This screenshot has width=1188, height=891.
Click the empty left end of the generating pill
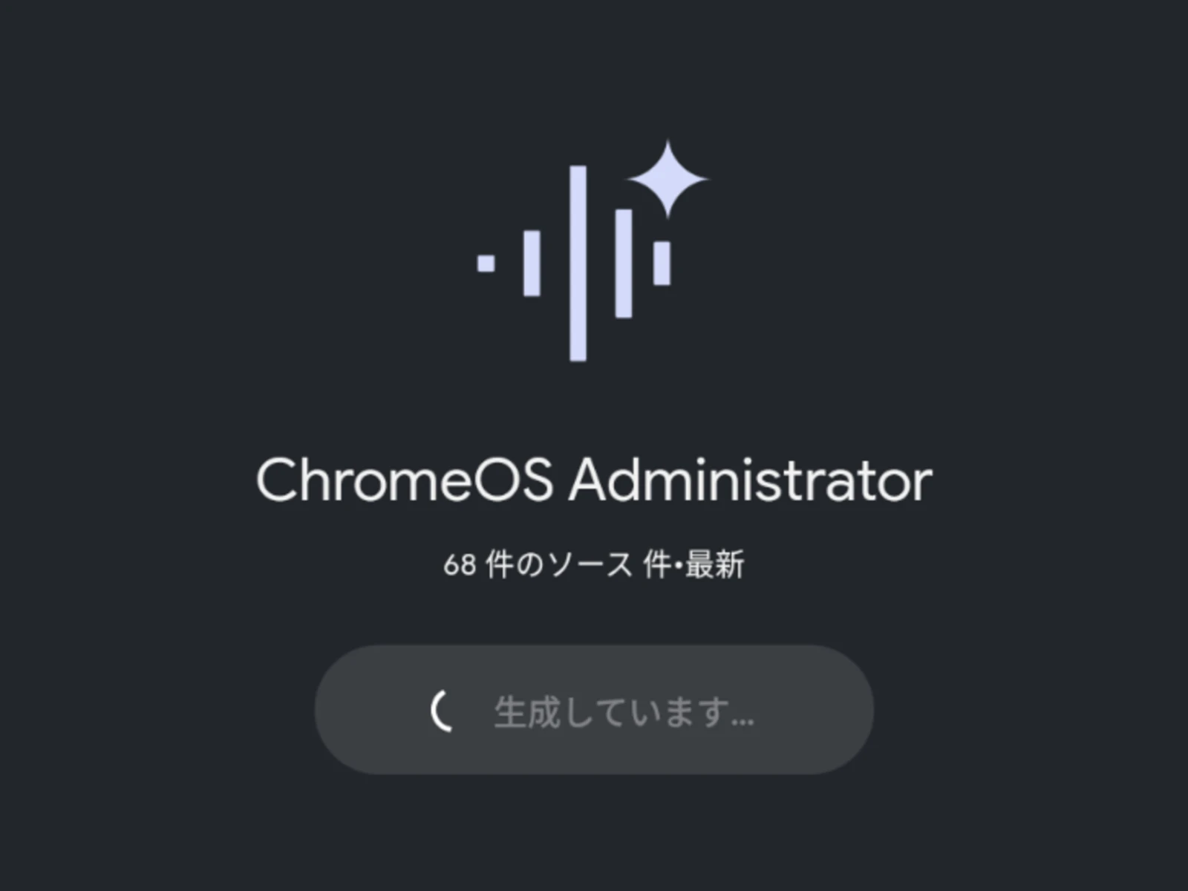364,711
